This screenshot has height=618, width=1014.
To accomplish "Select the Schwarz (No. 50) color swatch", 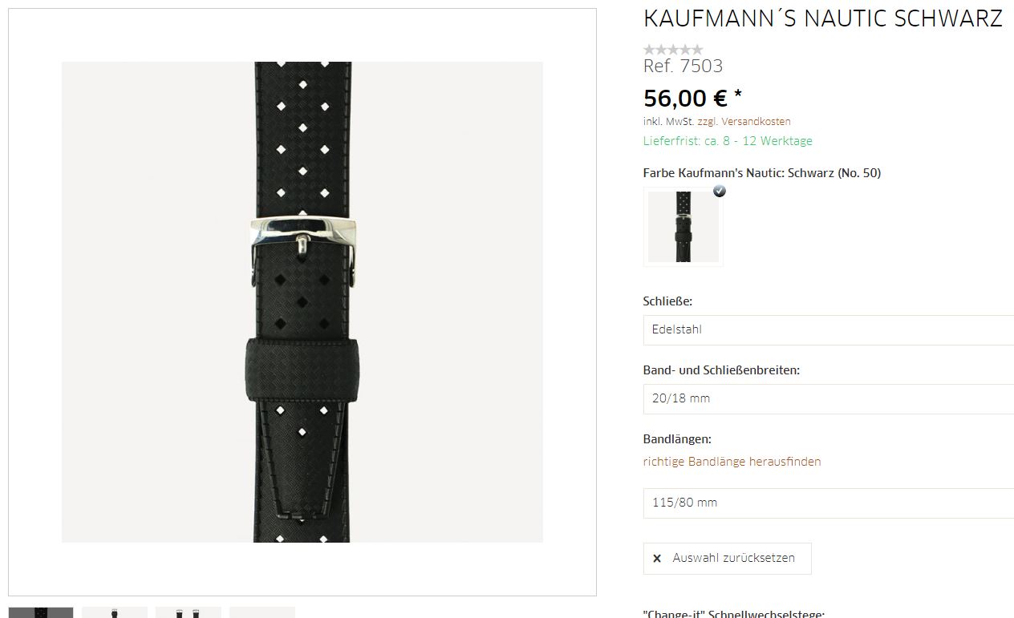I will coord(683,227).
